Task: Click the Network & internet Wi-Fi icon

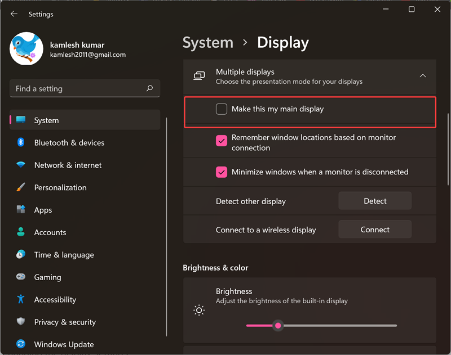Action: tap(21, 165)
